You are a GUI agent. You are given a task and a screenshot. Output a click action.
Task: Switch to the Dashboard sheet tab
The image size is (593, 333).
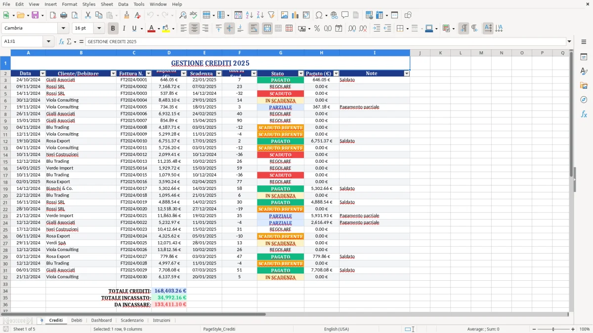(x=101, y=320)
